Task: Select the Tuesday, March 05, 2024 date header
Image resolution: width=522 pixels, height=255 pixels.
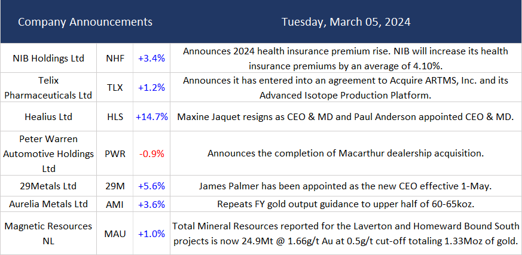Action: click(x=346, y=22)
